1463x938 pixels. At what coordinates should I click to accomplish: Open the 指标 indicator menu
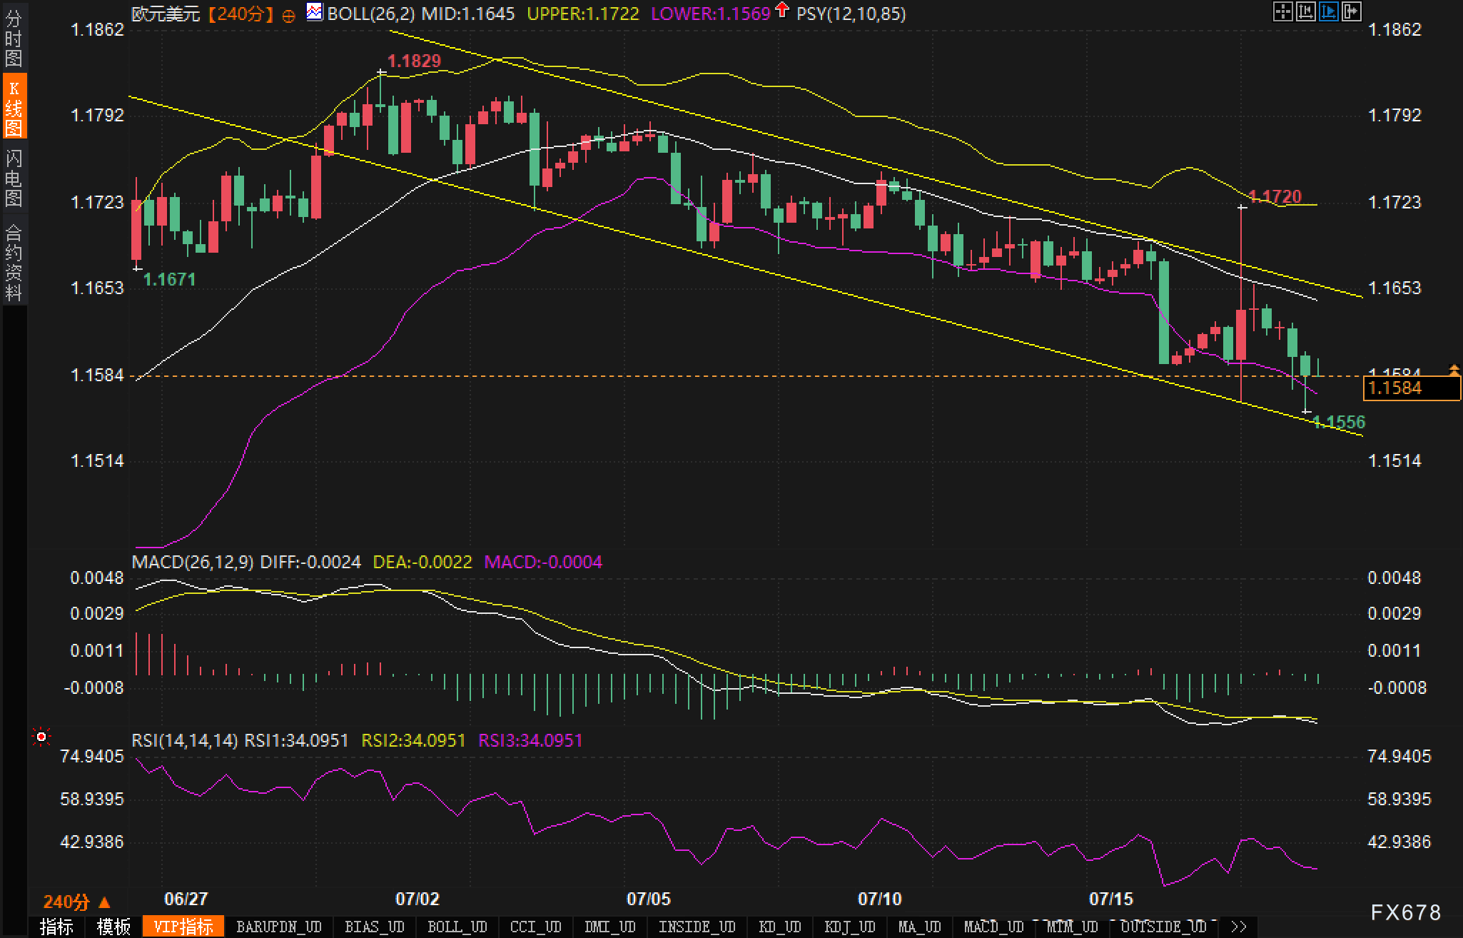point(56,927)
